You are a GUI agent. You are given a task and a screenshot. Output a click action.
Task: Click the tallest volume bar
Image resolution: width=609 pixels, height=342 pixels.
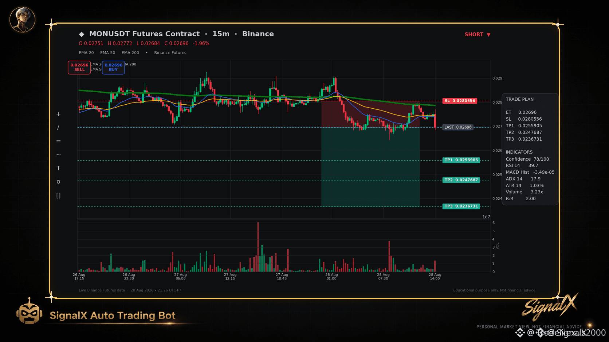[258, 247]
